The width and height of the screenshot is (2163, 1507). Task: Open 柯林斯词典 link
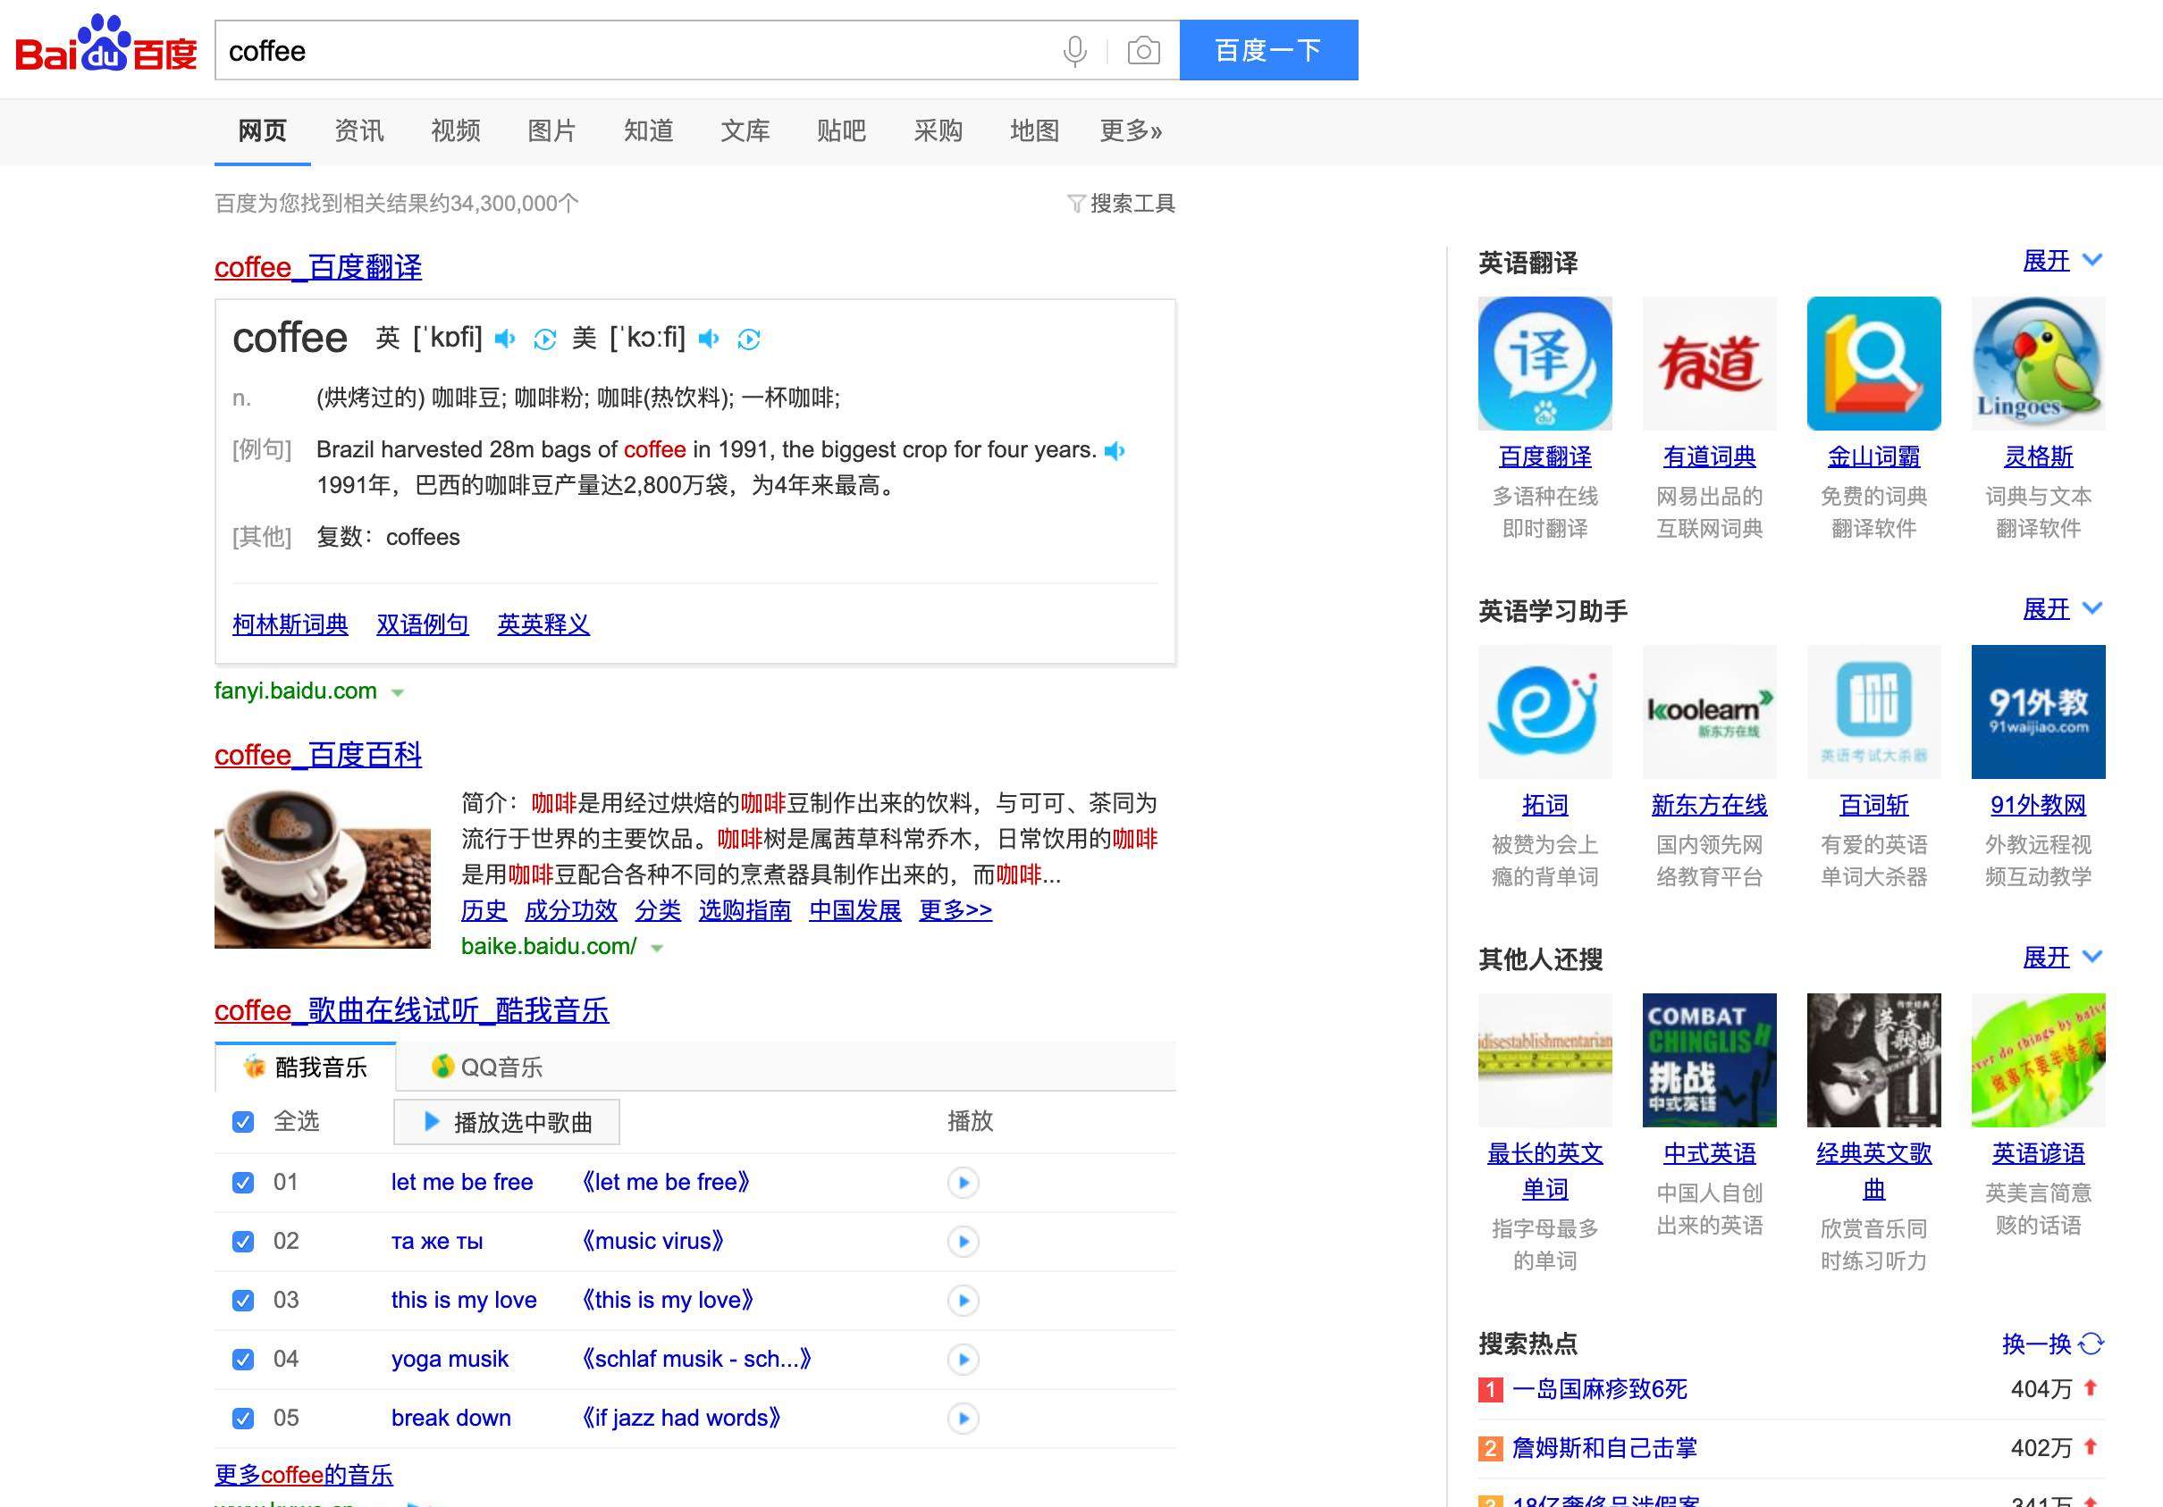290,624
